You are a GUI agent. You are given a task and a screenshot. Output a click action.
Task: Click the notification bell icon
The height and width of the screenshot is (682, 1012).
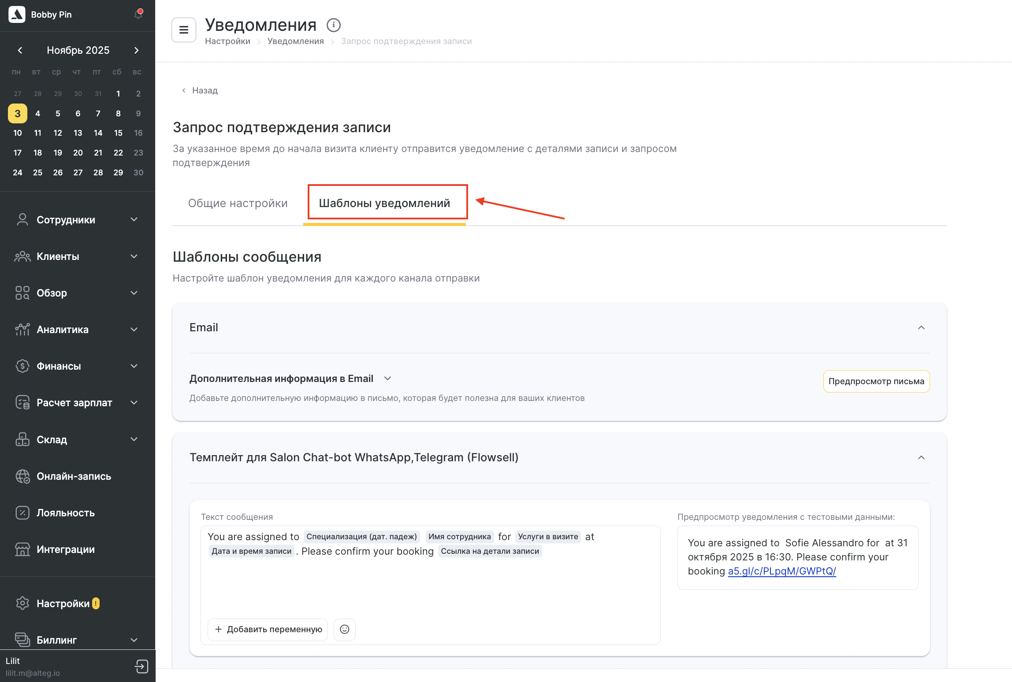[138, 15]
